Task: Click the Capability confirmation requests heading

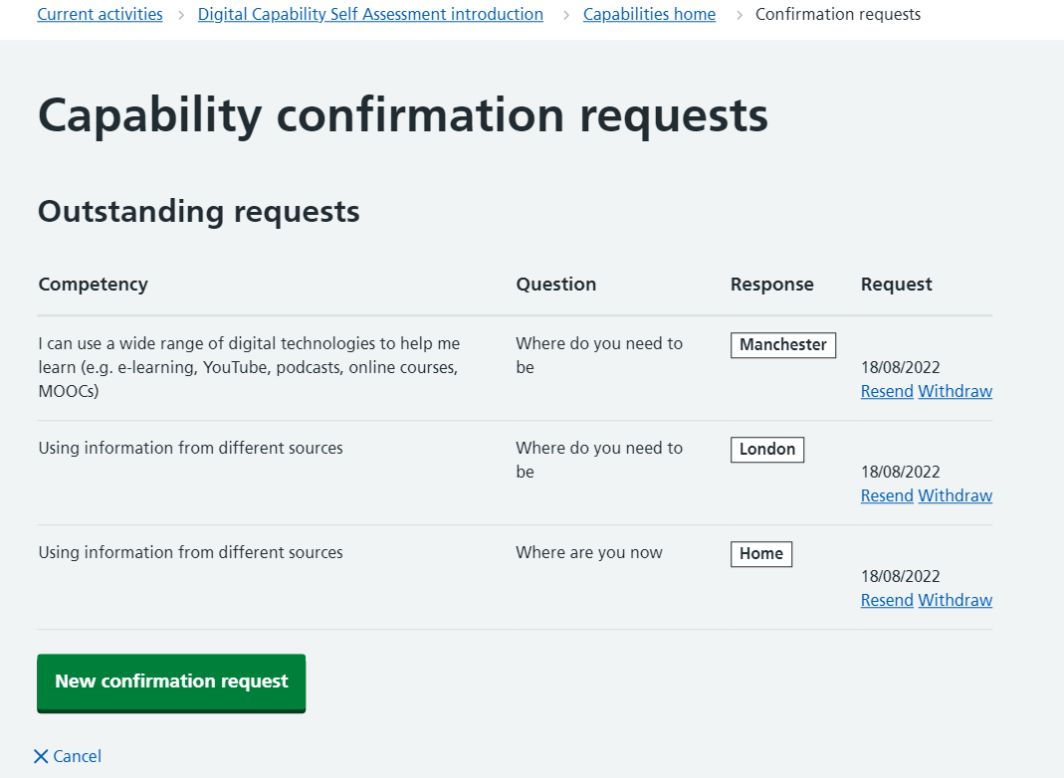Action: point(402,115)
